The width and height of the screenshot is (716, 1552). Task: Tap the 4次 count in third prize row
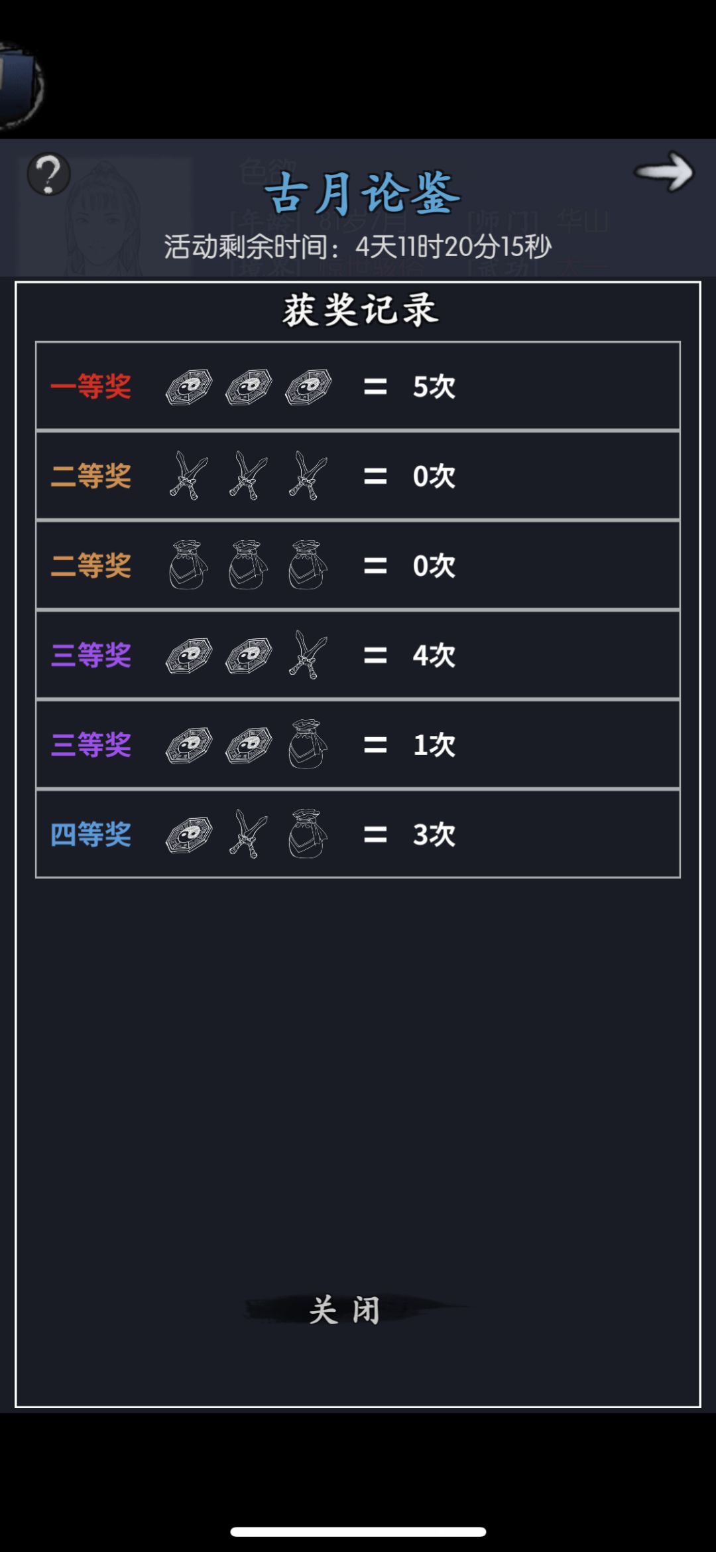coord(434,655)
